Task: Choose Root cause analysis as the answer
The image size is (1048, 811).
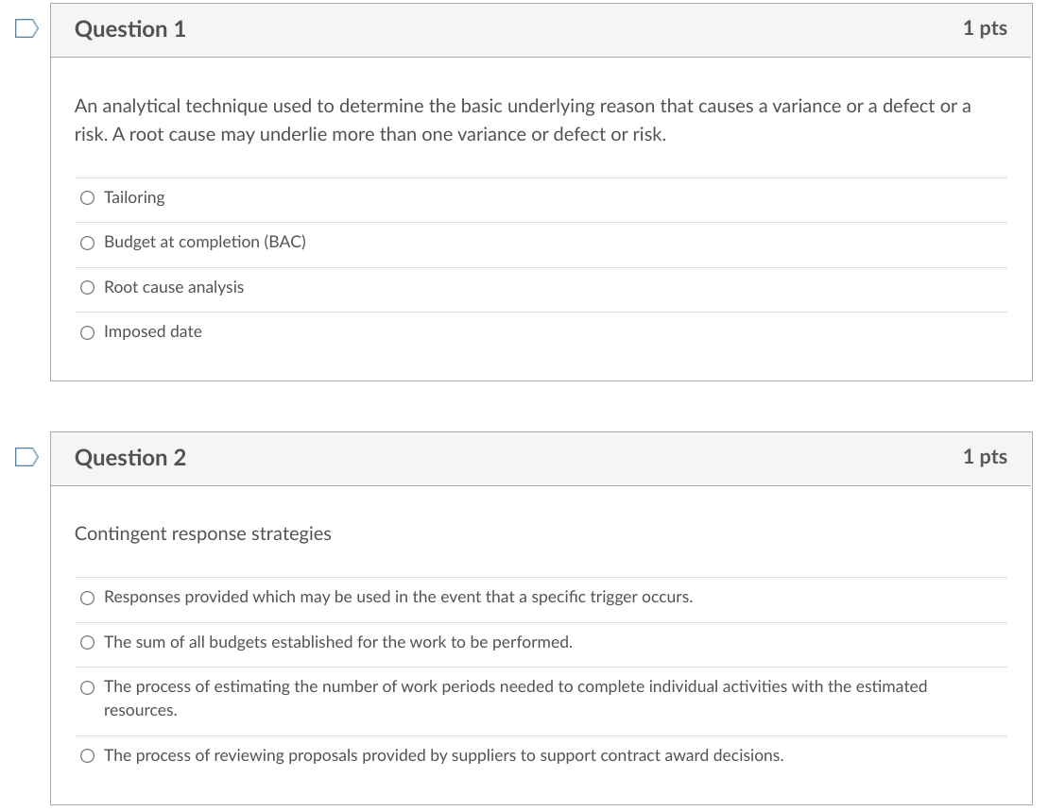Action: coord(87,287)
